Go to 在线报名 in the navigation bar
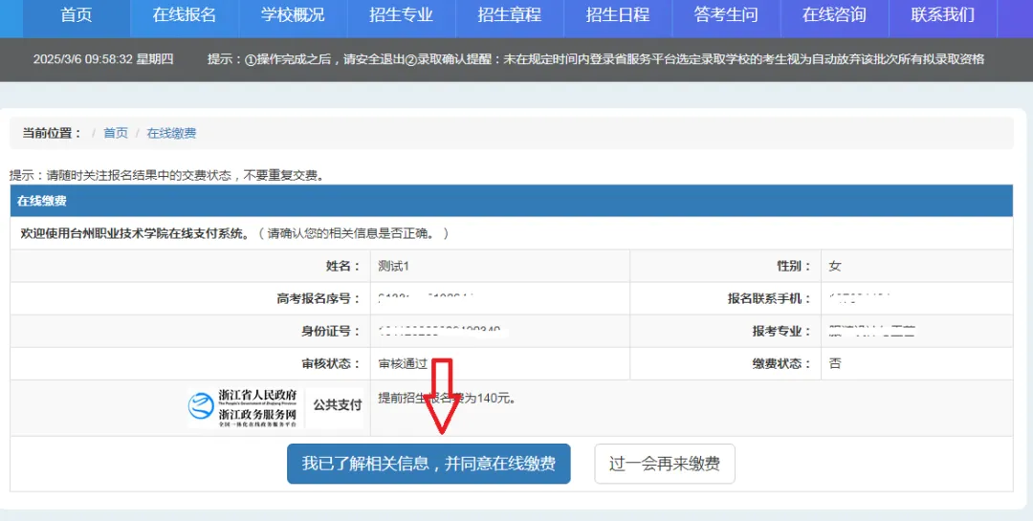The height and width of the screenshot is (521, 1033). (x=185, y=15)
